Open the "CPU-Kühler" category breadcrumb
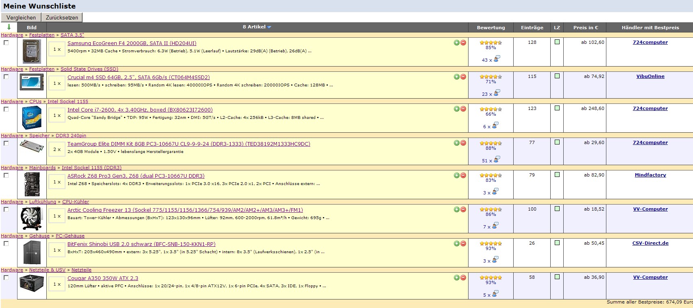Viewport: 693px width, 308px height. 76,202
